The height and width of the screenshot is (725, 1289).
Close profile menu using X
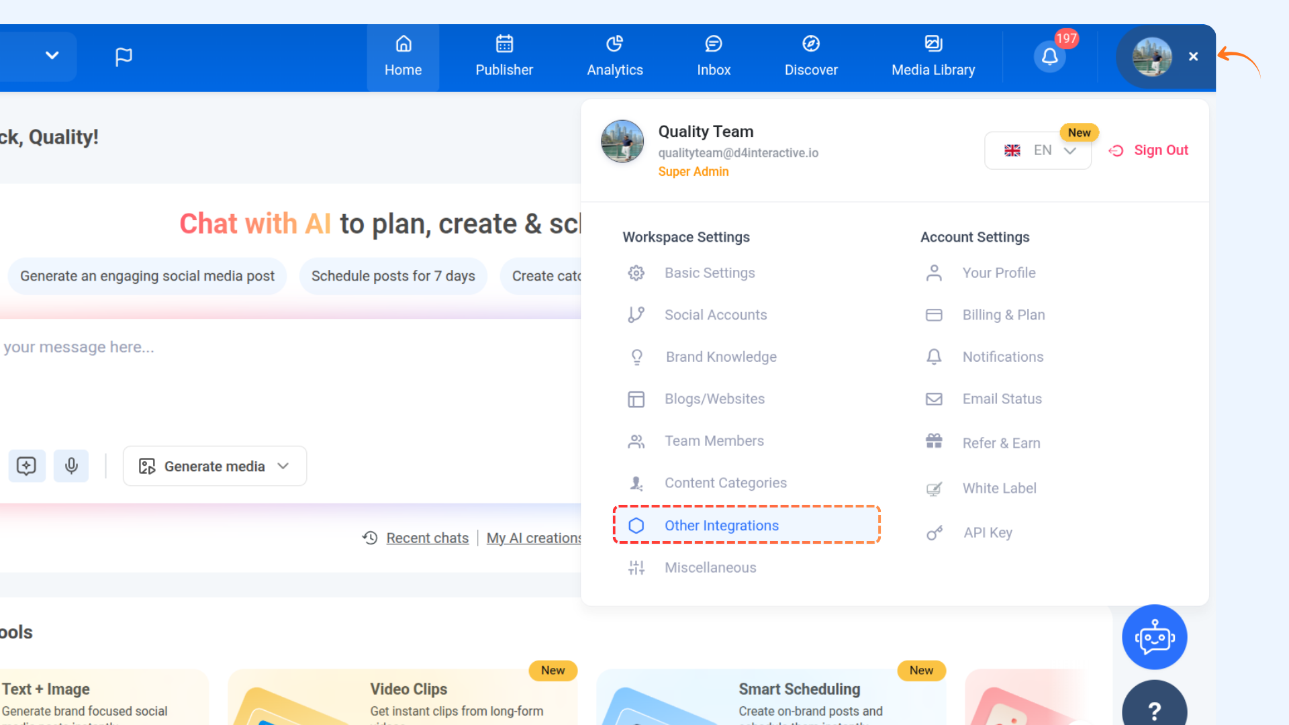[x=1193, y=57]
